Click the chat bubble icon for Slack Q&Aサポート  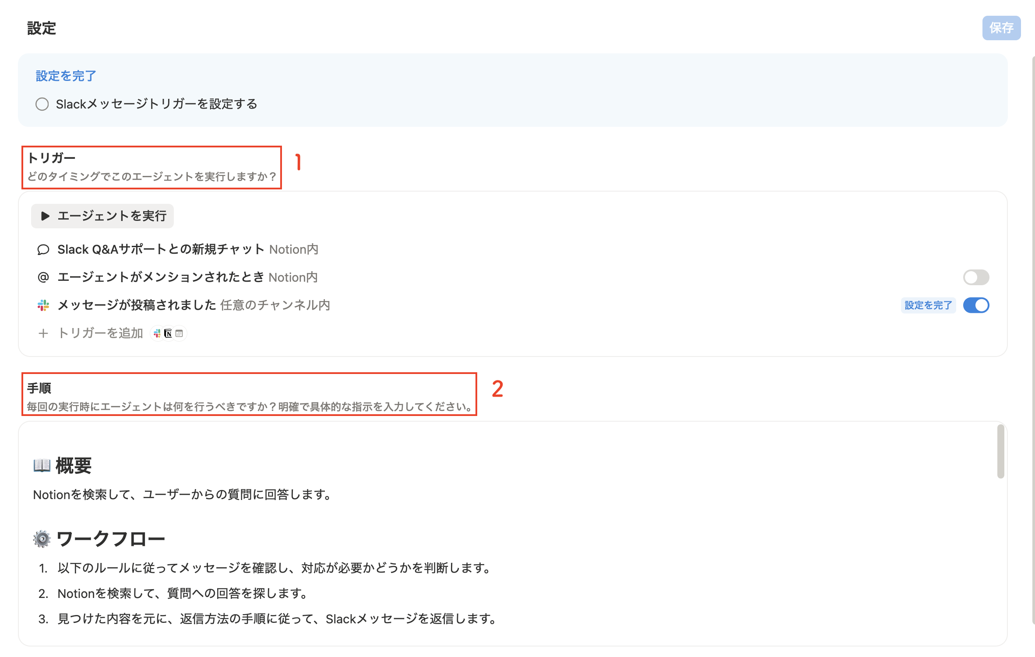point(43,249)
